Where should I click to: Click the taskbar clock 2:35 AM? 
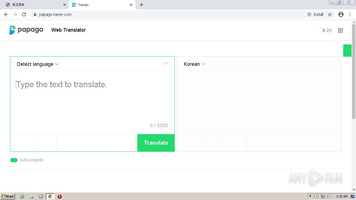coord(342,196)
